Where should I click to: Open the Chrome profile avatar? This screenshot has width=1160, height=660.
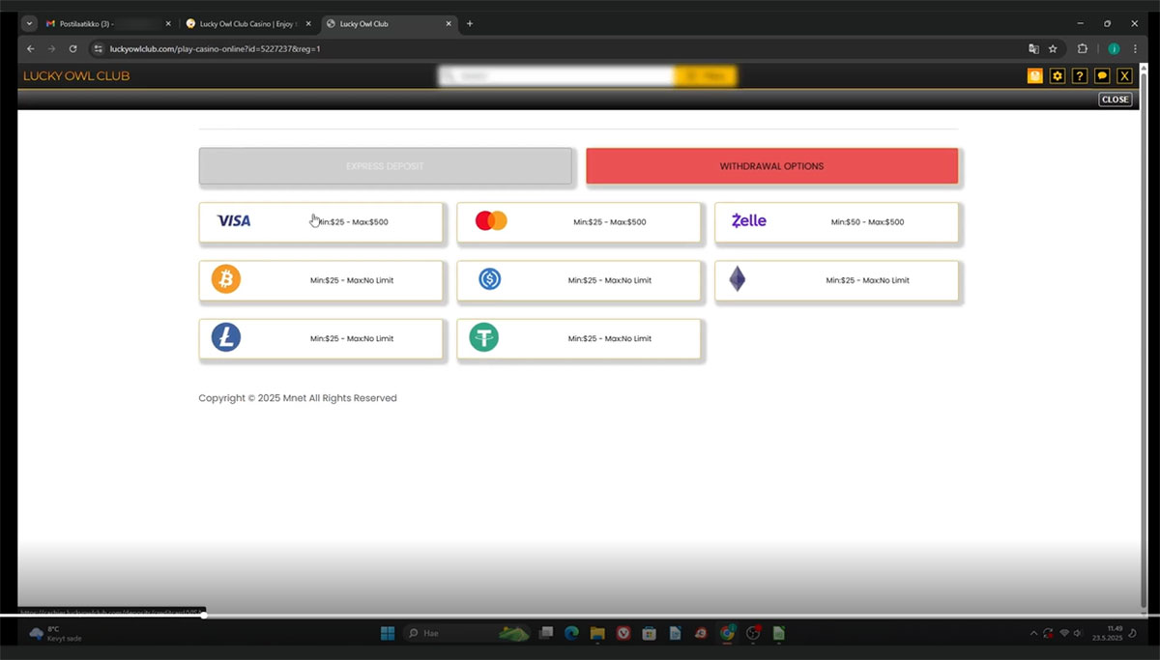1114,48
